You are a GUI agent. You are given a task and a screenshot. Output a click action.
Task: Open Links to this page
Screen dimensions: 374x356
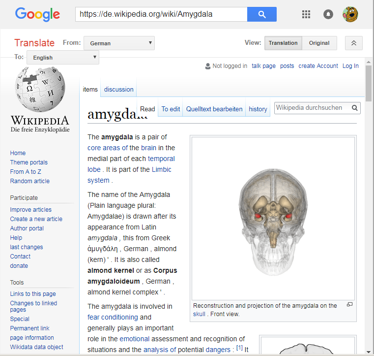point(33,293)
